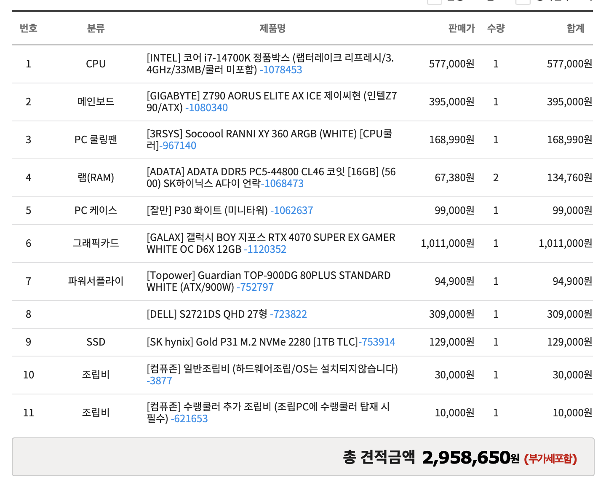This screenshot has height=488, width=614.
Task: Select the 조립비 category cell in row 10
Action: click(x=96, y=375)
